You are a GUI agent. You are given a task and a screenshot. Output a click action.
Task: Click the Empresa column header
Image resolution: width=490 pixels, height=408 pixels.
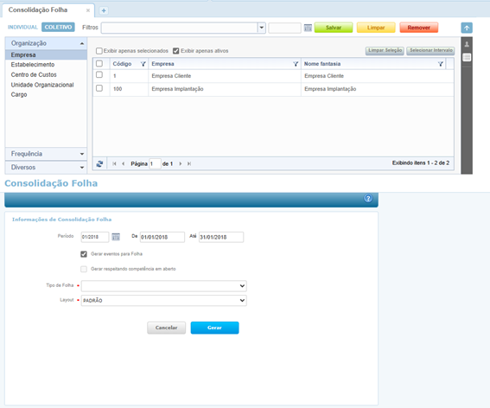162,64
